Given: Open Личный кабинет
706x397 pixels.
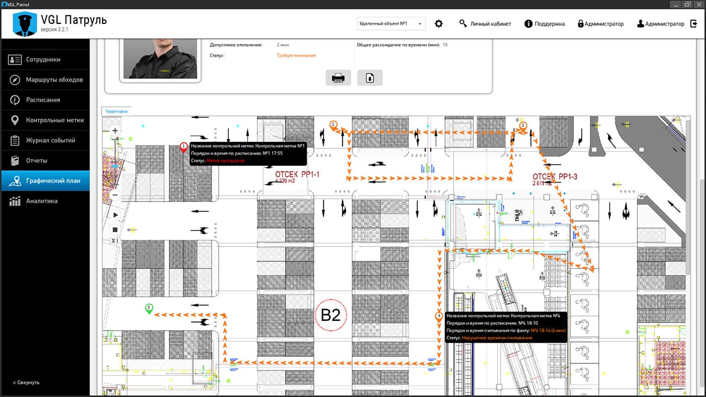Looking at the screenshot, I should pos(490,24).
